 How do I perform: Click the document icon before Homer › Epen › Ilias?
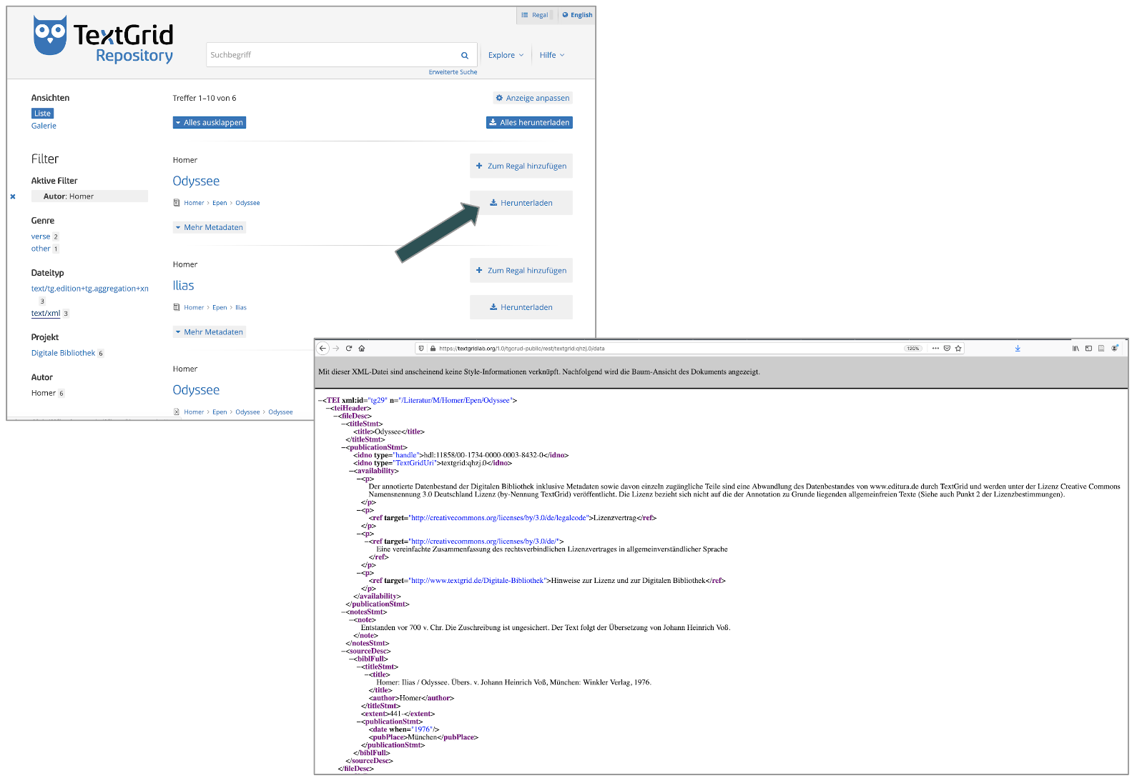click(x=177, y=307)
